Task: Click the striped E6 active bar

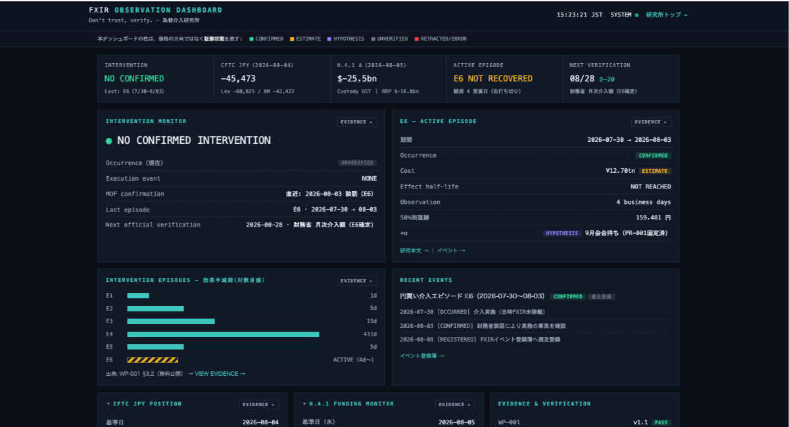Action: (x=153, y=360)
